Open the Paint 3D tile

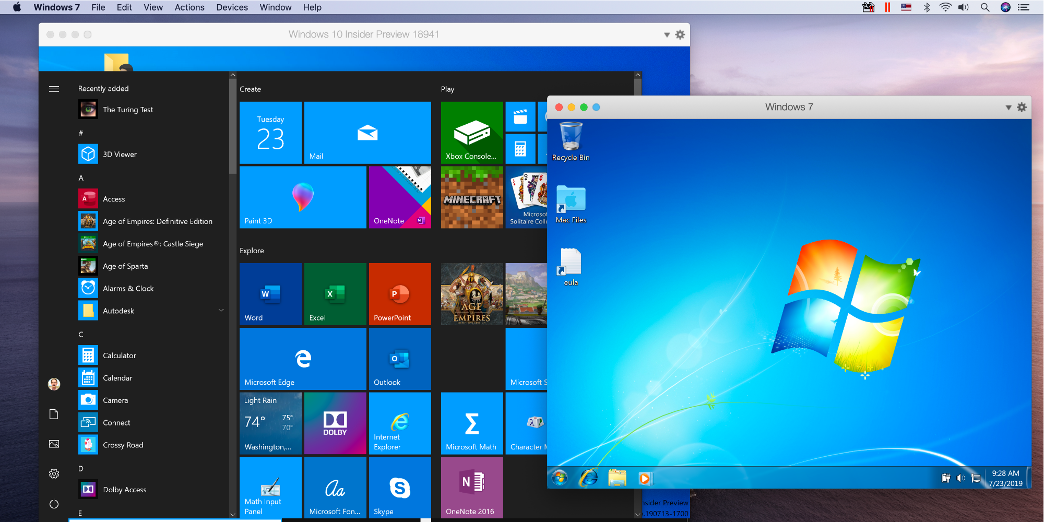point(303,197)
